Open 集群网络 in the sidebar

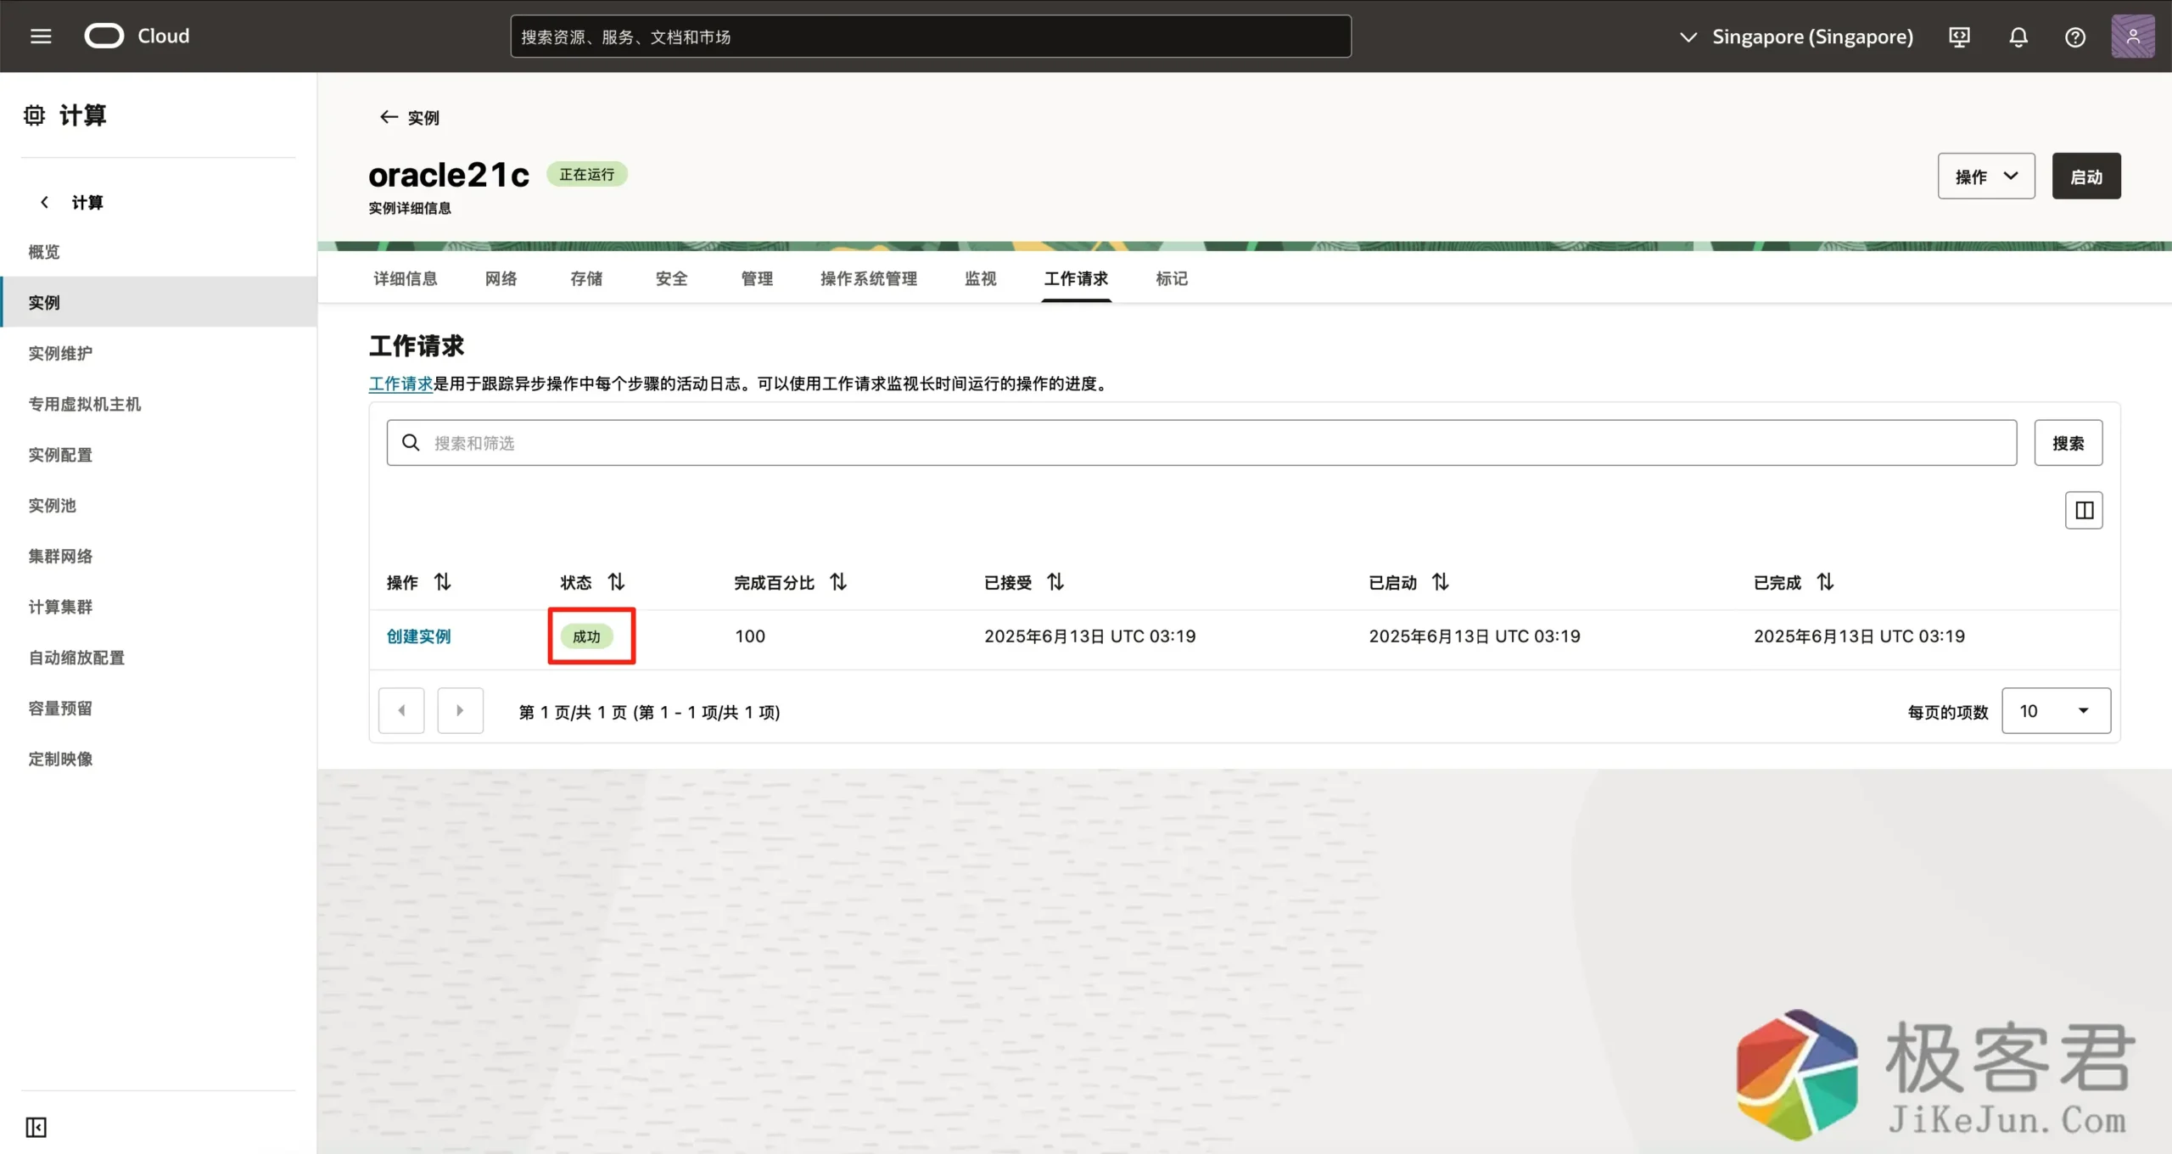point(159,556)
